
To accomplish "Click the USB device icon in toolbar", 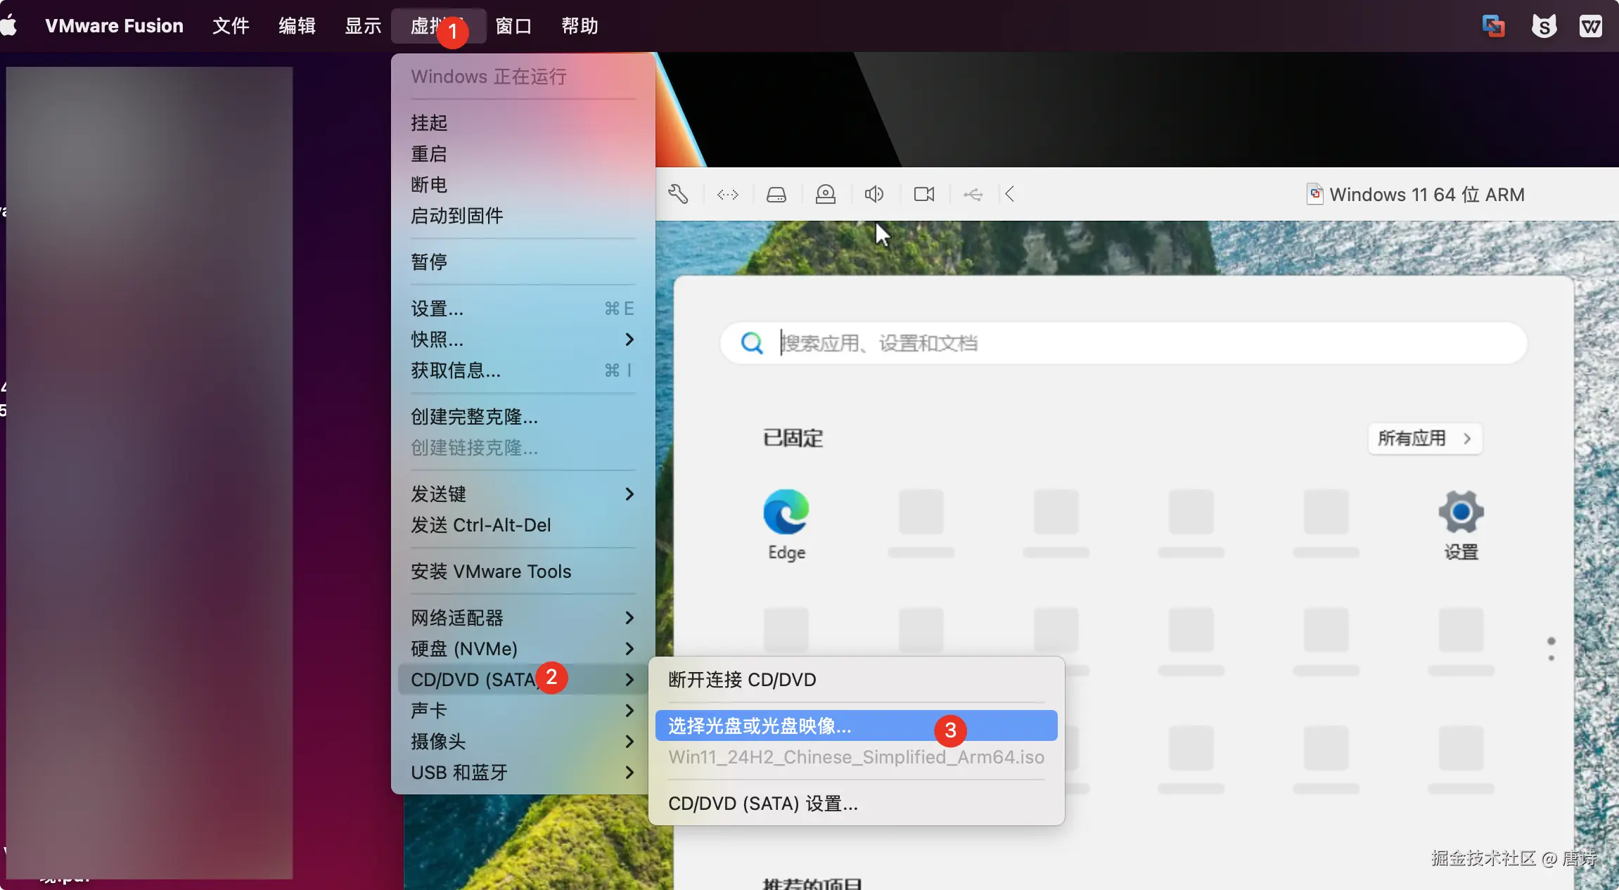I will [973, 194].
